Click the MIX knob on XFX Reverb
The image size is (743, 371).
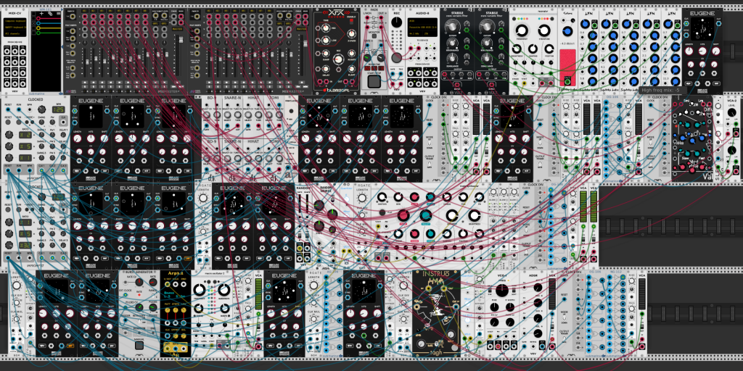click(338, 59)
